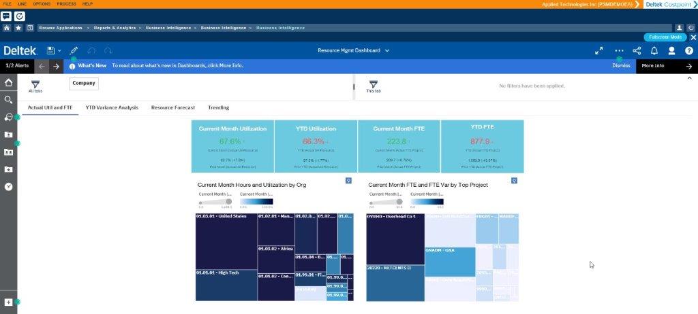
Task: Click the This tab filter icon
Action: pyautogui.click(x=373, y=84)
